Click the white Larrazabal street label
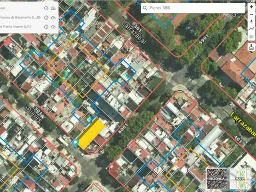Image resolution: width=256 pixels, height=192 pixels. pos(134,33)
